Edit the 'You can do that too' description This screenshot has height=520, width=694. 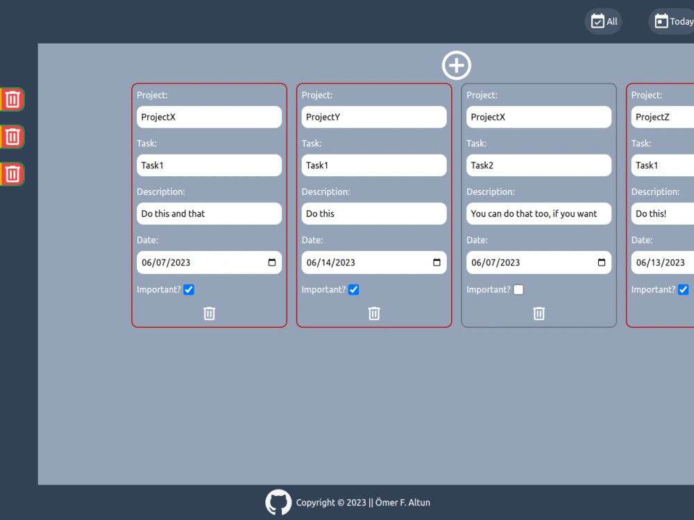(539, 214)
